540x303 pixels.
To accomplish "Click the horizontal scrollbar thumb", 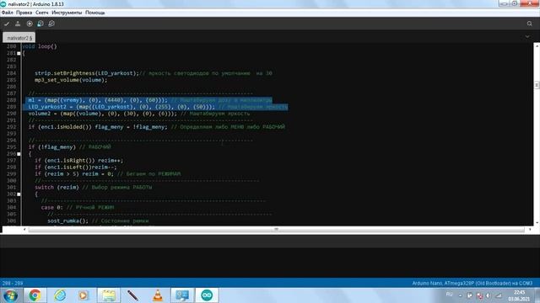I will coord(276,229).
